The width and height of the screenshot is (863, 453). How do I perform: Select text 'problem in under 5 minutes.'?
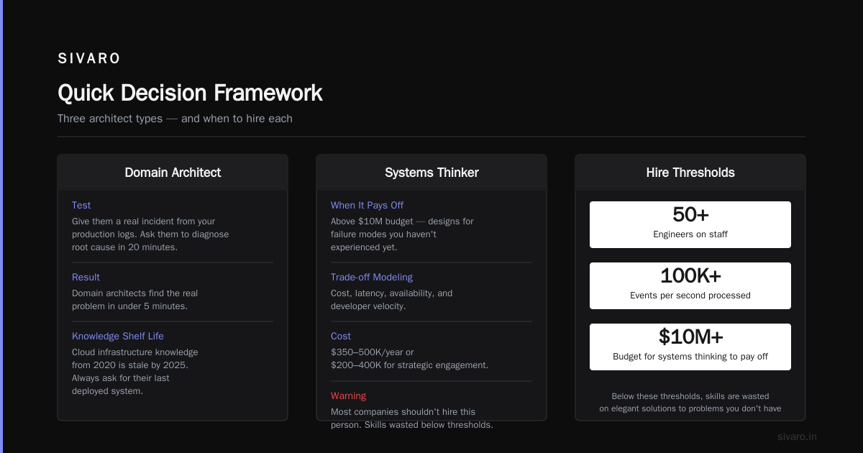(x=129, y=306)
